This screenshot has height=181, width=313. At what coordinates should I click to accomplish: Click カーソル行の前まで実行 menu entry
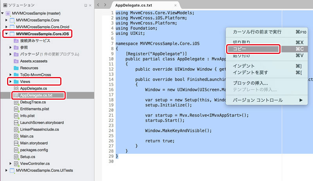[x=267, y=32]
